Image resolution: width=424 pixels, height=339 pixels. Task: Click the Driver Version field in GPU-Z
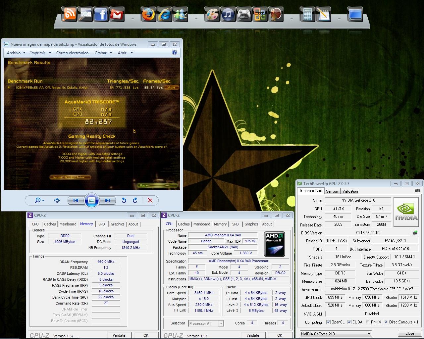point(372,289)
